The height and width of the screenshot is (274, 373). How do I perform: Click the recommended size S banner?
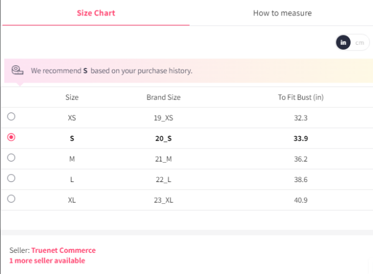click(x=188, y=71)
